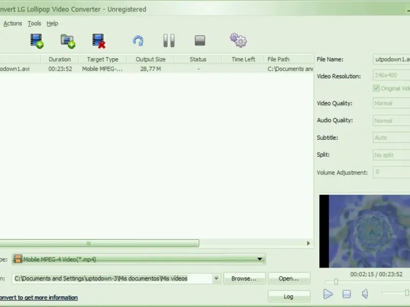
Task: Open the Tools menu
Action: [x=34, y=24]
